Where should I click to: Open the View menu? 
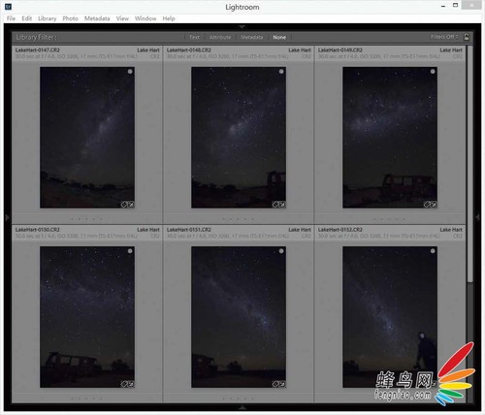122,18
